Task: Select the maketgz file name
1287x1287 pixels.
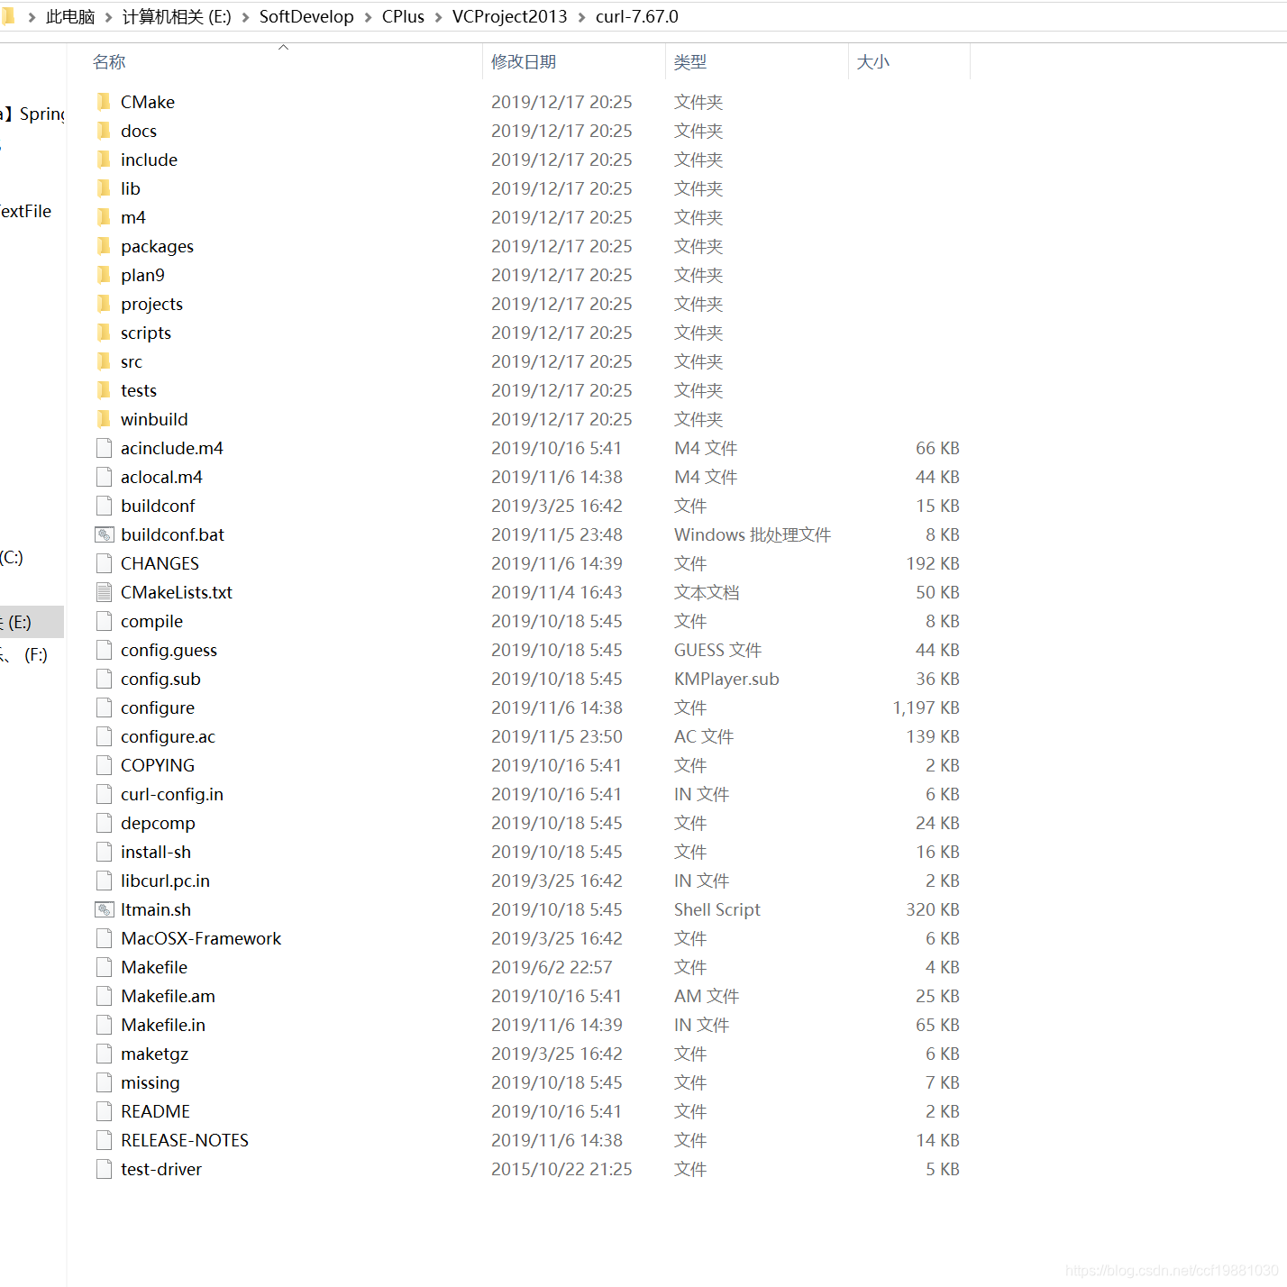Action: click(154, 1054)
